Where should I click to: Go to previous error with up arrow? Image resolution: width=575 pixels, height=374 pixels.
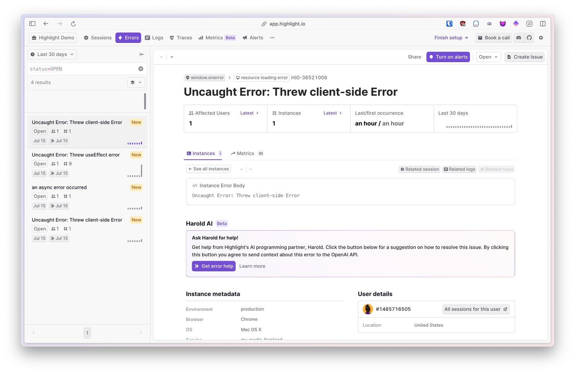[x=161, y=57]
